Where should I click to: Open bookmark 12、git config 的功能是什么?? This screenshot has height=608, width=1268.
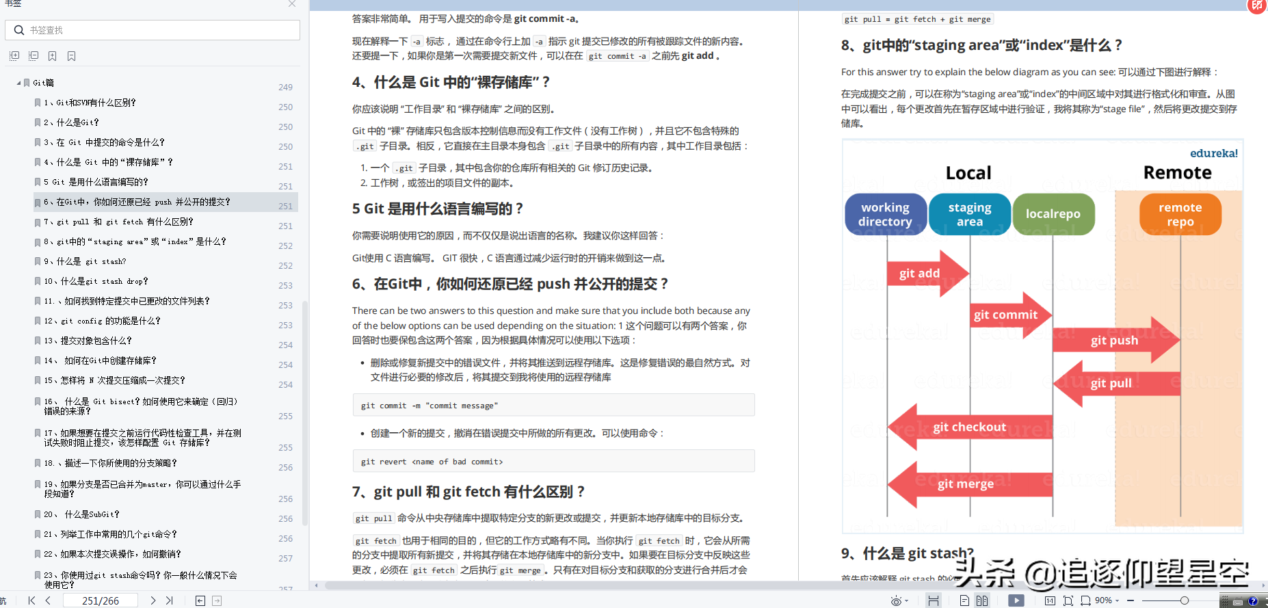point(102,321)
